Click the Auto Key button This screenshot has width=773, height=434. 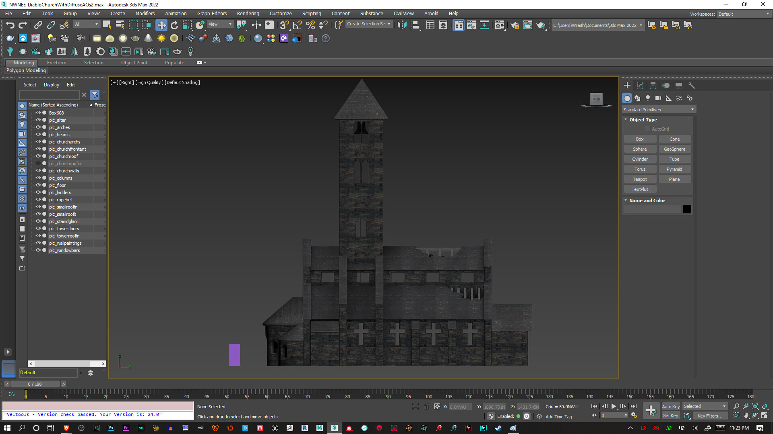pos(670,407)
